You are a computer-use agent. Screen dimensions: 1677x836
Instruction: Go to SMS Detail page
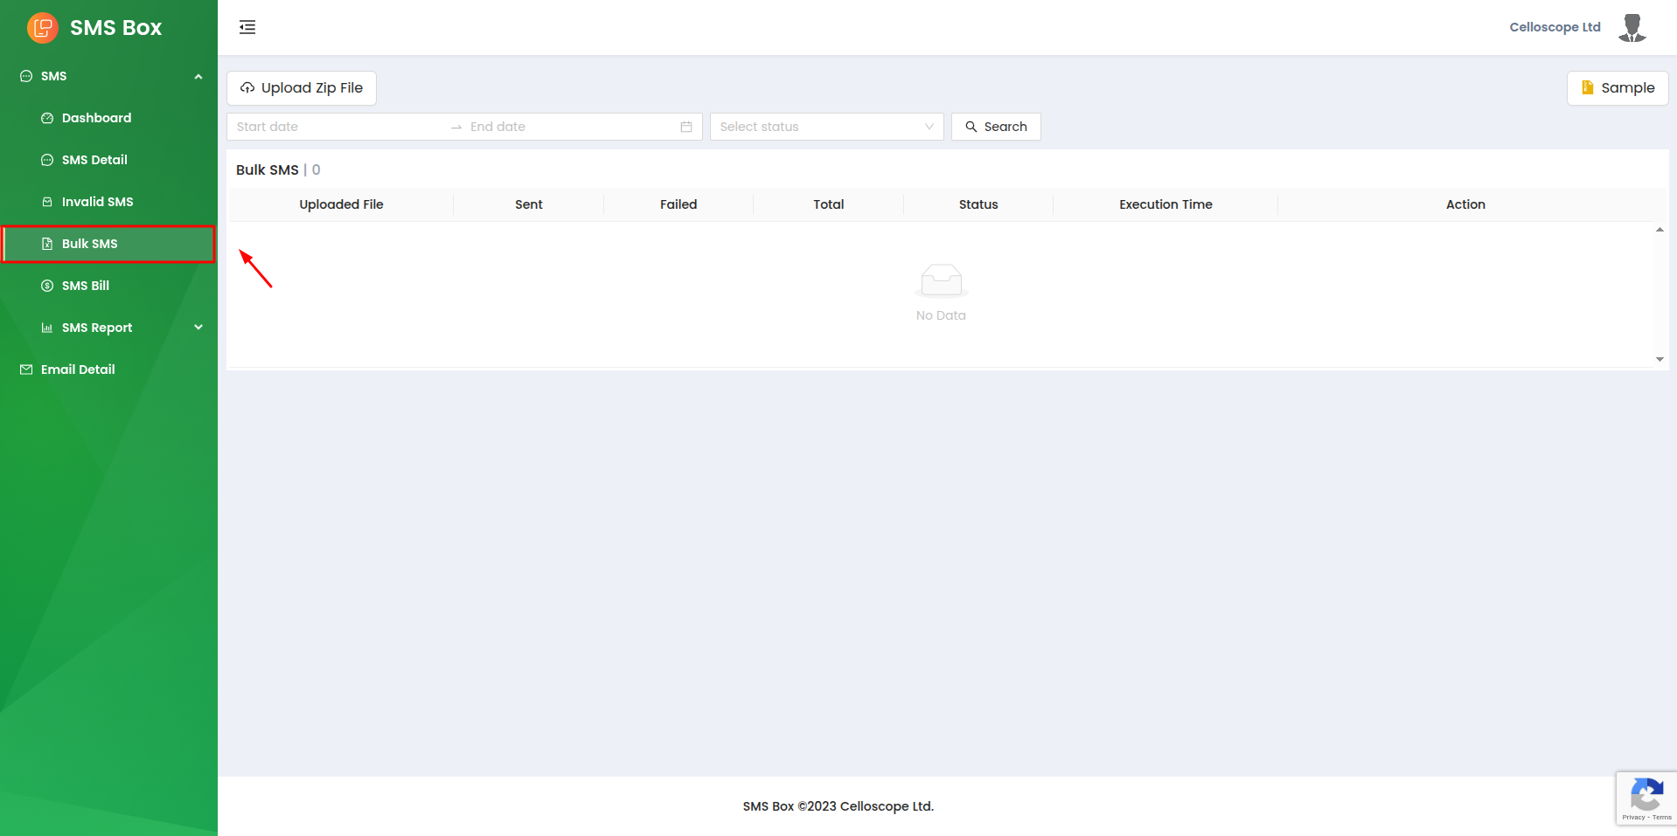point(94,160)
